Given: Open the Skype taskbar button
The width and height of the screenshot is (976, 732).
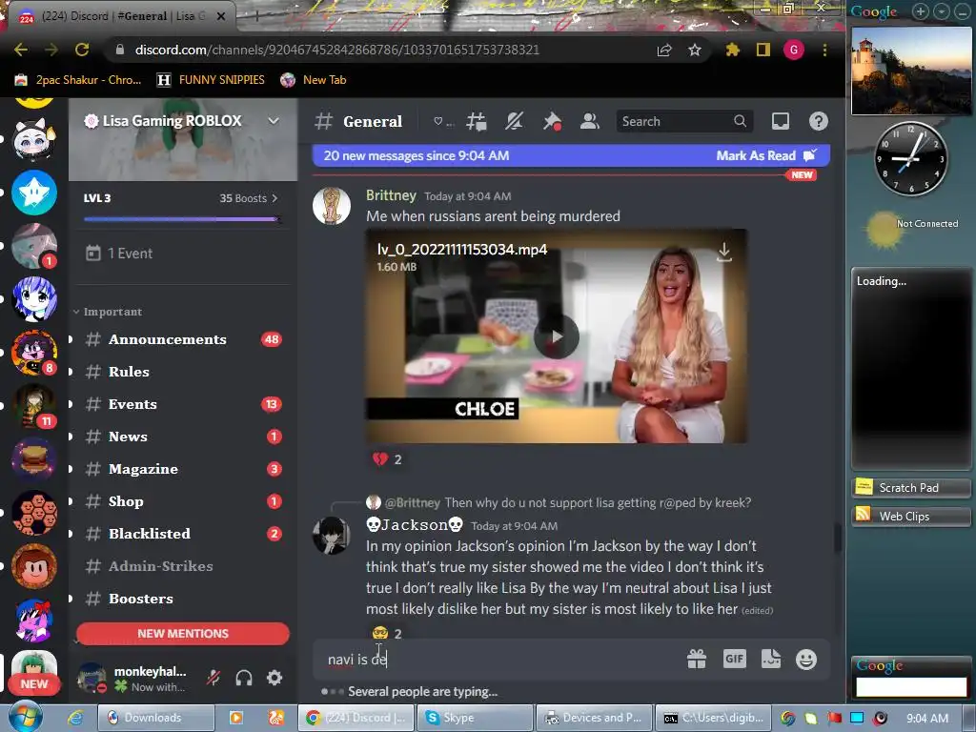Looking at the screenshot, I should [x=477, y=718].
